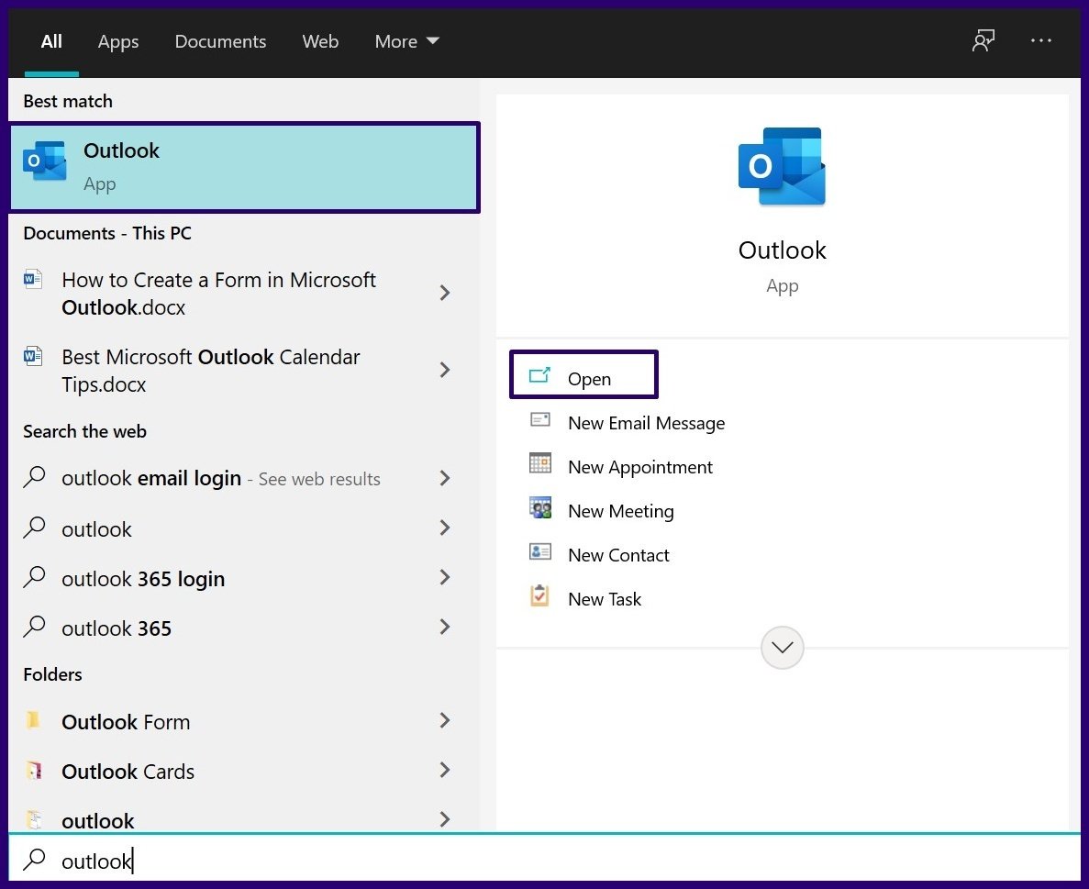The height and width of the screenshot is (889, 1089).
Task: Click the large Outlook app icon
Action: 782,167
